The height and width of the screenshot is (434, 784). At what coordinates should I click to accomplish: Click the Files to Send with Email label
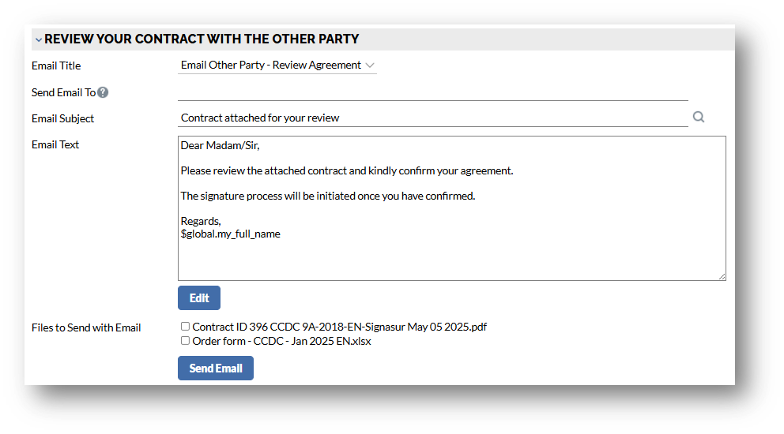pos(86,327)
